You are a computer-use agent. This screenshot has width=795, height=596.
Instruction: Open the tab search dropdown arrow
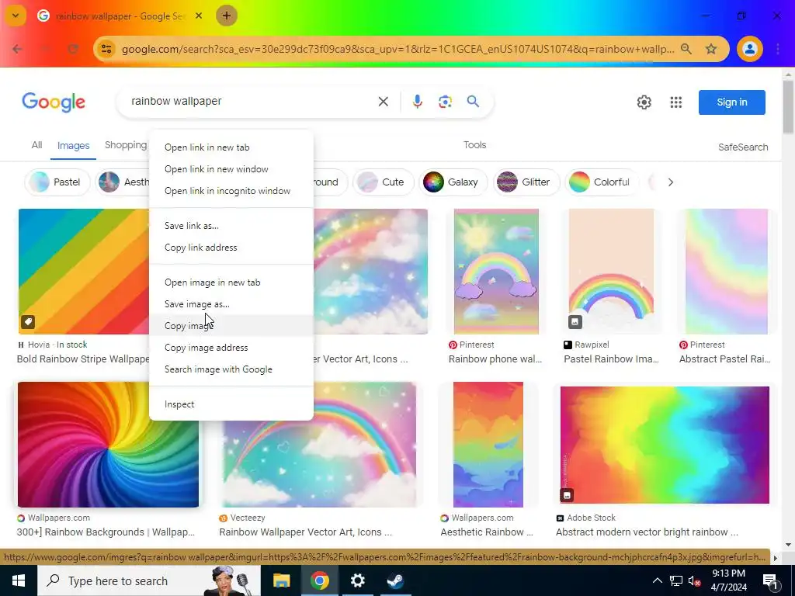(x=16, y=16)
